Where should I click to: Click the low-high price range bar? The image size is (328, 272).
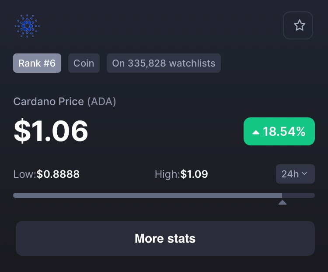coord(164,195)
